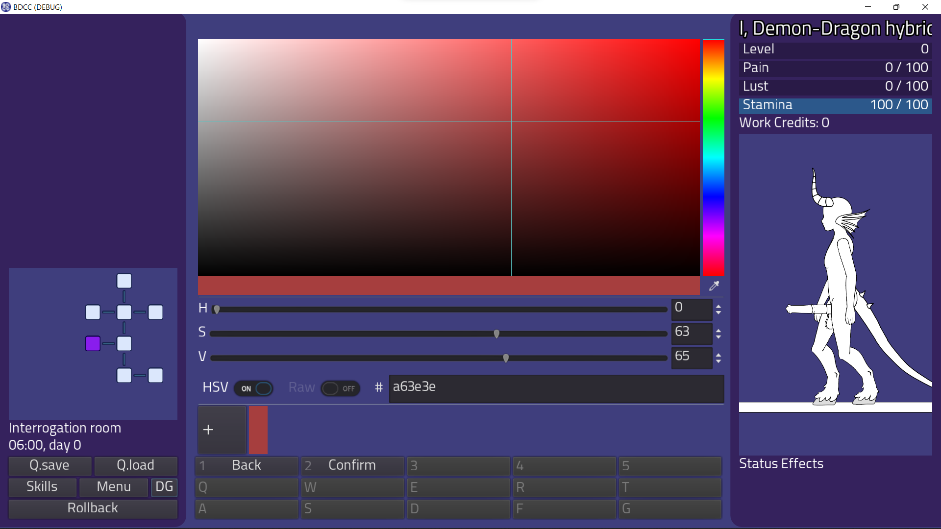This screenshot has width=941, height=529.
Task: Open the game Menu
Action: click(113, 487)
